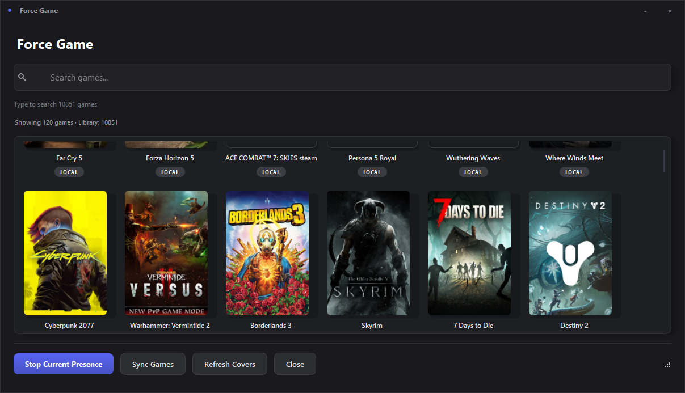Click the LOCAL badge under Forza Horizon 5
This screenshot has width=685, height=393.
[x=170, y=172]
